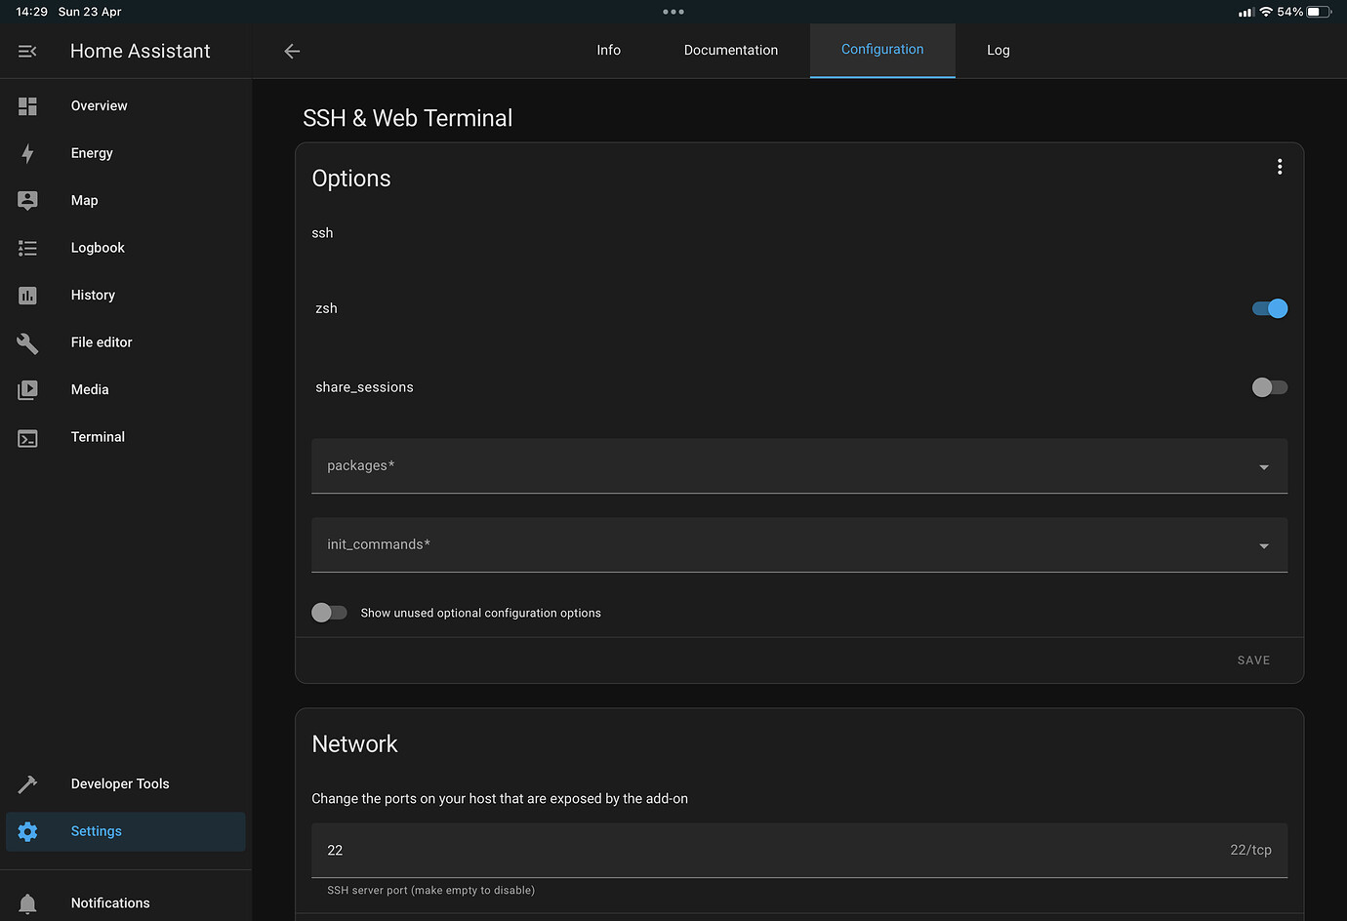Open the File editor
This screenshot has width=1347, height=921.
[101, 342]
